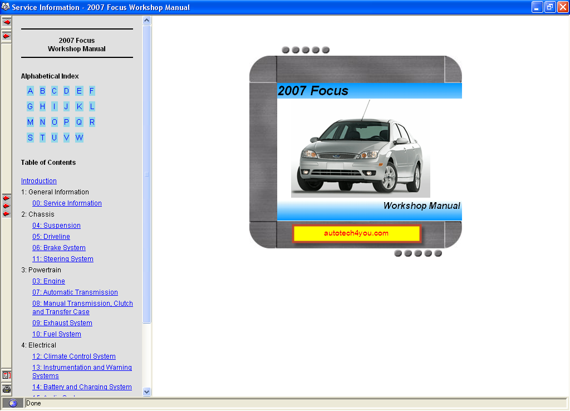
Task: Select letter W in the Alphabetical Index
Action: tap(79, 138)
